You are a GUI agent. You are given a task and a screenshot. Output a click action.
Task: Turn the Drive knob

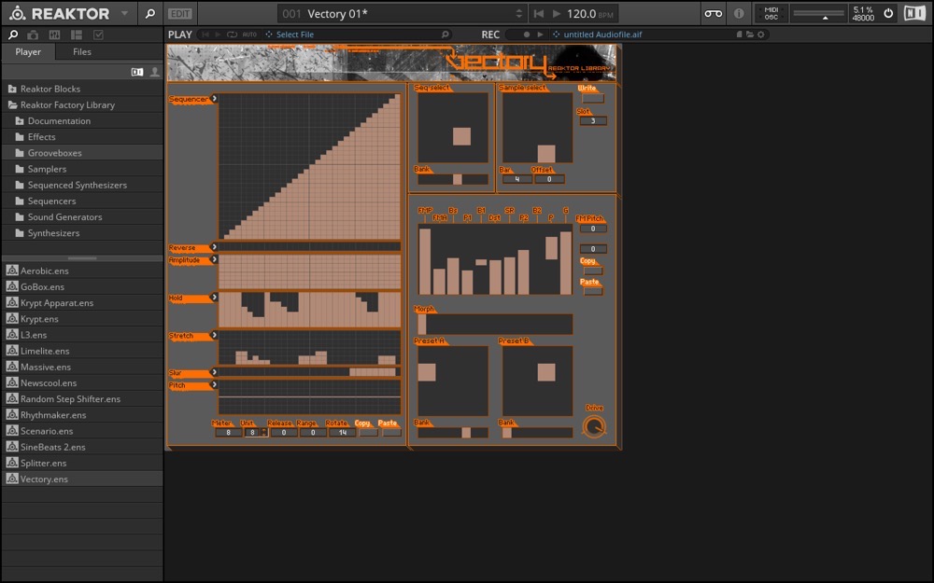(x=594, y=426)
